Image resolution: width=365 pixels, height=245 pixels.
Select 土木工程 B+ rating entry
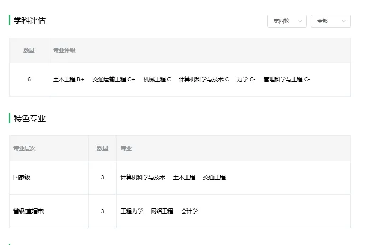tap(68, 79)
